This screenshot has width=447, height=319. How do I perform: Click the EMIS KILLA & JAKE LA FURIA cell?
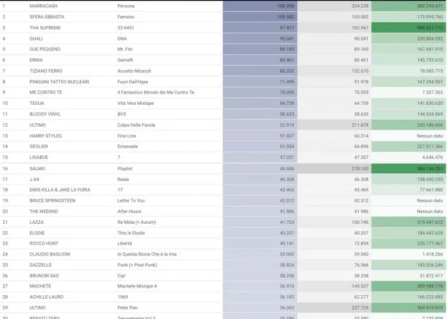(x=60, y=190)
